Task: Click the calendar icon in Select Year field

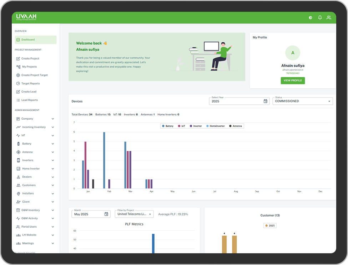Action: click(266, 101)
